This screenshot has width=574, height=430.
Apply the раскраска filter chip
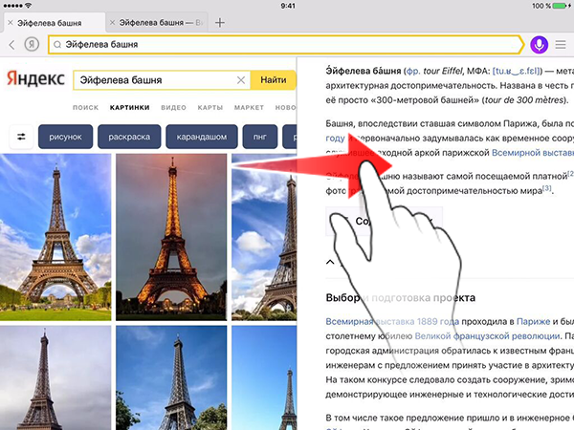tap(129, 137)
